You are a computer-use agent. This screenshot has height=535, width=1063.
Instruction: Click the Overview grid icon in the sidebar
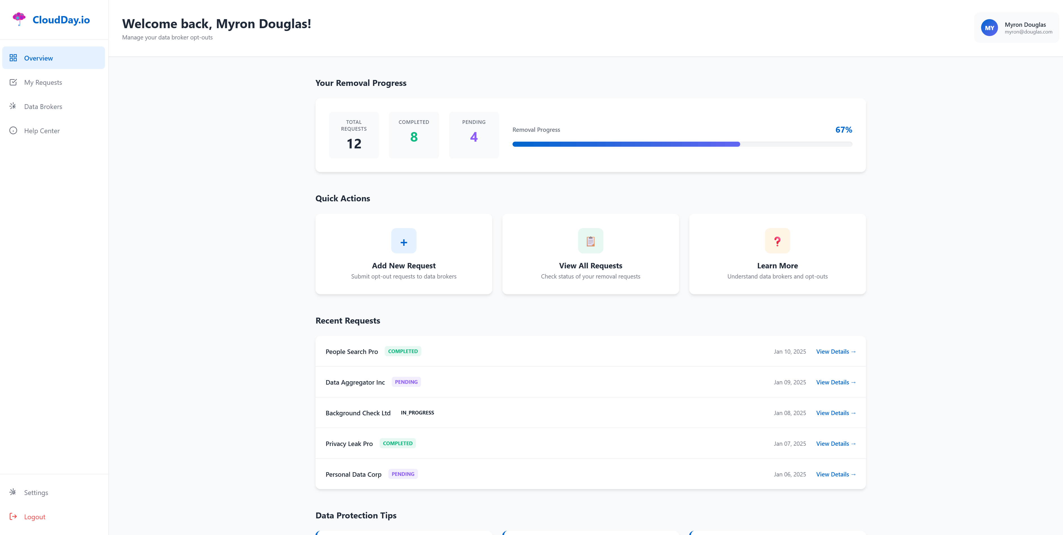(x=13, y=58)
